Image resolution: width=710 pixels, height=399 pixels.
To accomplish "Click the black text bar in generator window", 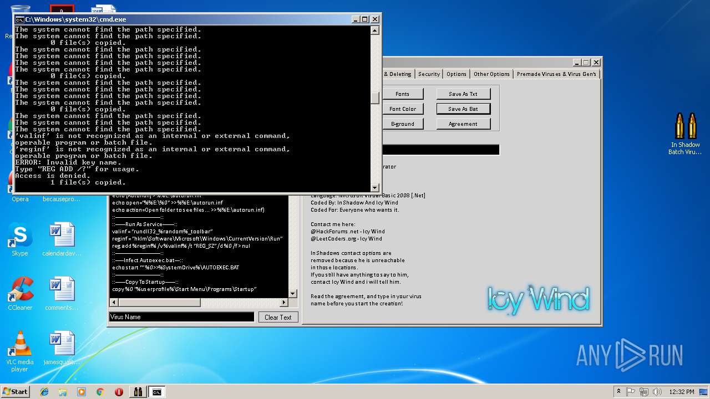I will pyautogui.click(x=441, y=150).
